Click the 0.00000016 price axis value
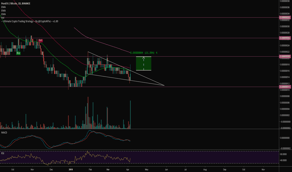 pyautogui.click(x=285, y=71)
